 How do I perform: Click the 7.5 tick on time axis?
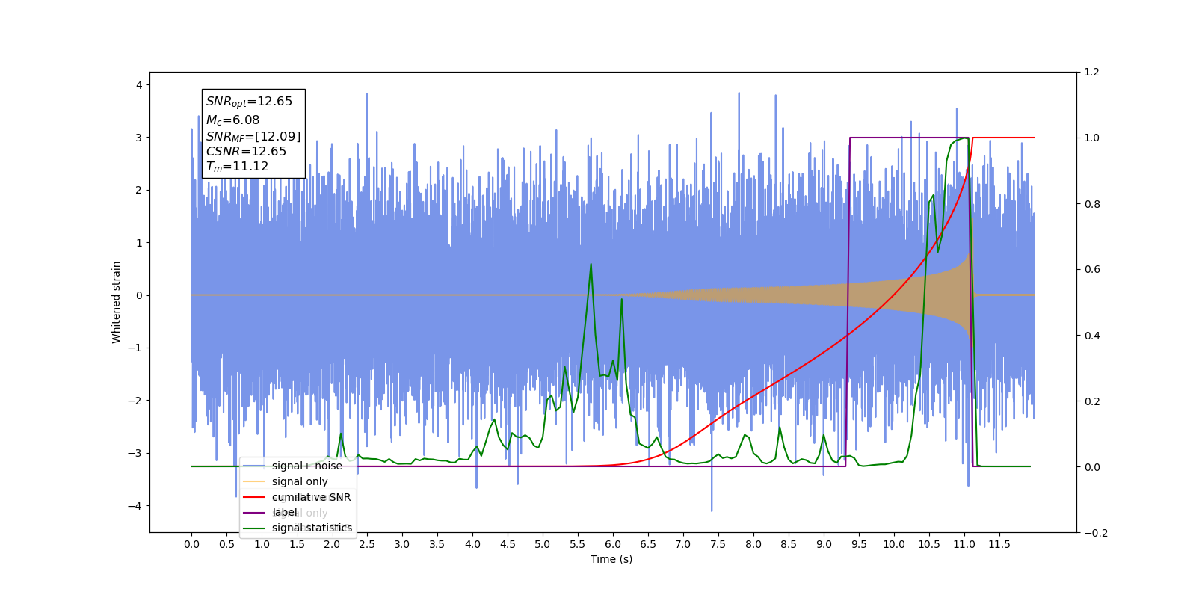(x=718, y=544)
